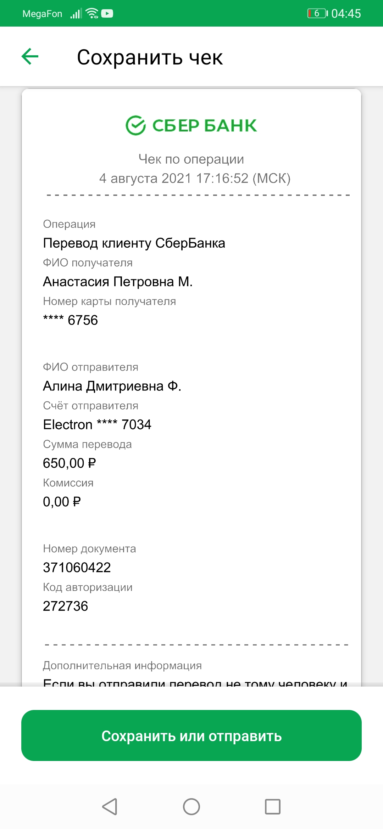Tap sender account Electron **** 7034

click(x=97, y=424)
